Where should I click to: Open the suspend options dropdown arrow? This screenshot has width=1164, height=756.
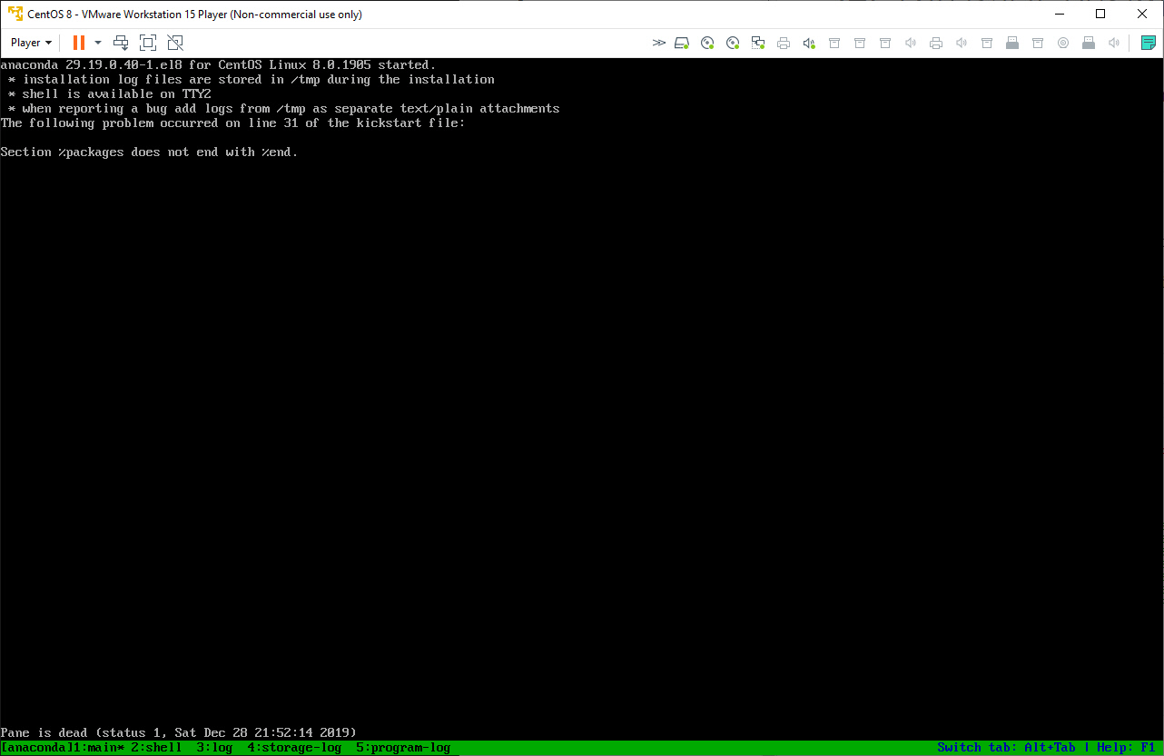pyautogui.click(x=98, y=42)
